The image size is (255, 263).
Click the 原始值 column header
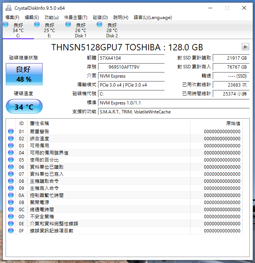click(217, 123)
